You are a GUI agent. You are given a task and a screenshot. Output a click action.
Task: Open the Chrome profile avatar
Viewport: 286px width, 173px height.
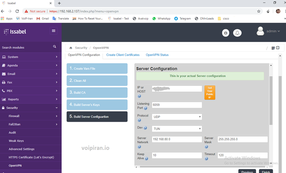tap(278, 11)
